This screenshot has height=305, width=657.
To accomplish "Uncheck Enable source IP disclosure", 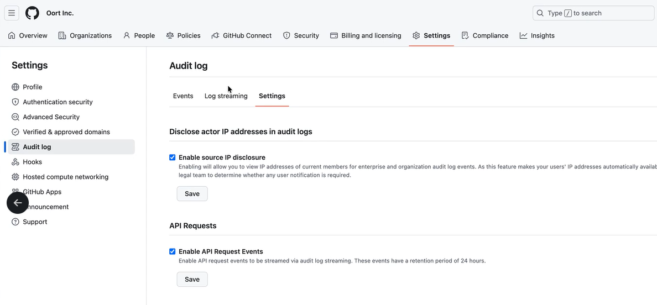I will coord(173,157).
